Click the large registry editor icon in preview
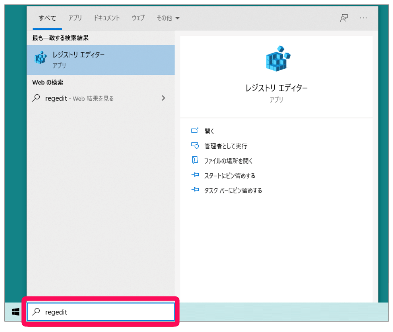The width and height of the screenshot is (393, 332). tap(278, 59)
